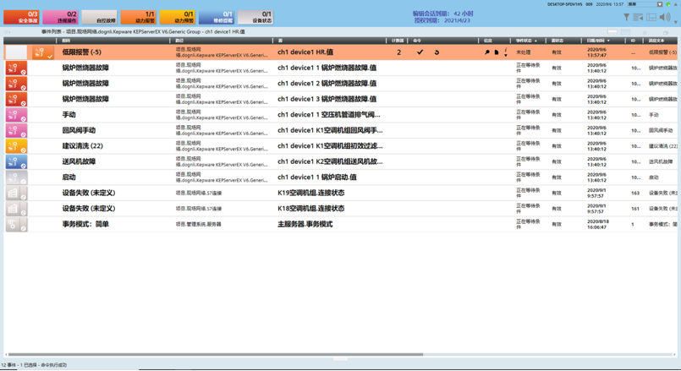
Task: Expand info arrow under i in 低限报警 row
Action: [506, 56]
